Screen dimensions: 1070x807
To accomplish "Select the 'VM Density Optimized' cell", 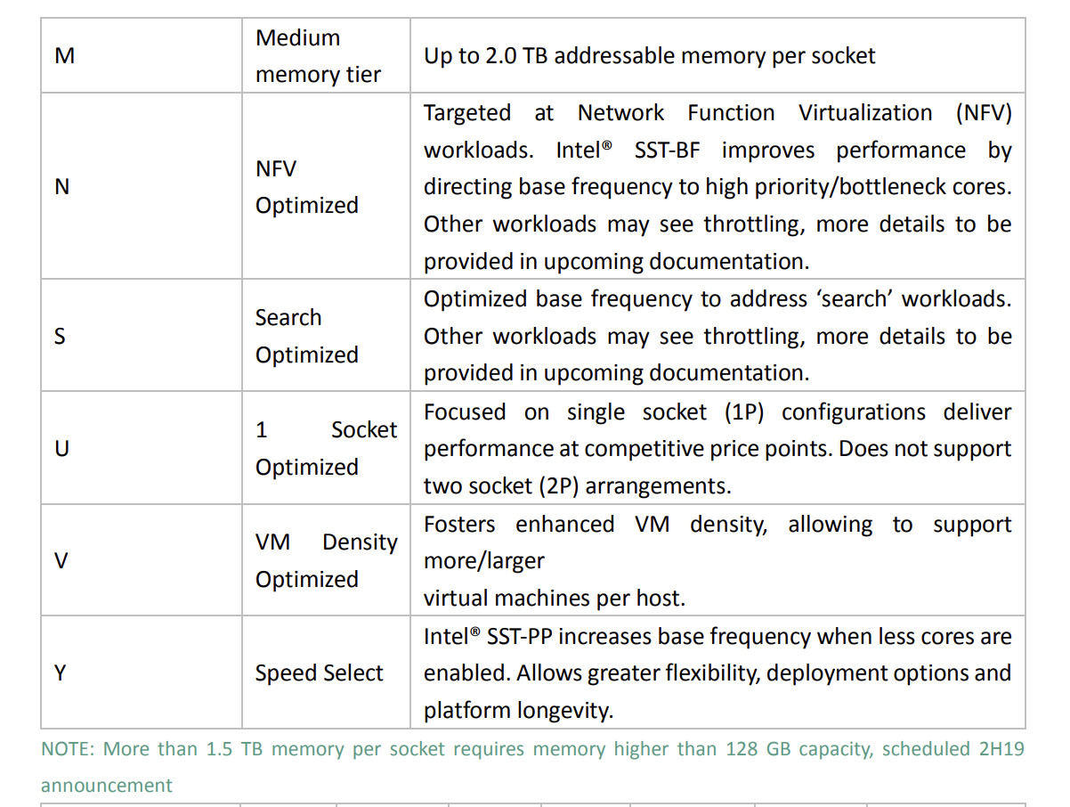I will 325,560.
